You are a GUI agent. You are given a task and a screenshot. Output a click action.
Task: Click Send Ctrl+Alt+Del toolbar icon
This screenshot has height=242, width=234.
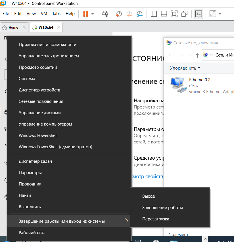point(105,14)
